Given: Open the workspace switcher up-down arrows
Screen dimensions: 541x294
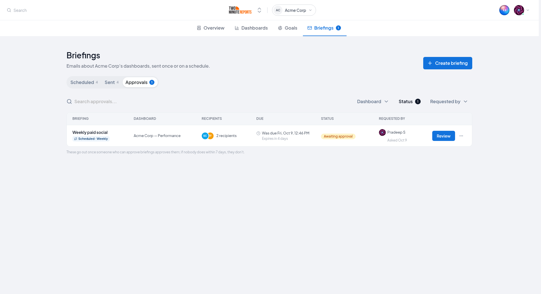Looking at the screenshot, I should (260, 10).
